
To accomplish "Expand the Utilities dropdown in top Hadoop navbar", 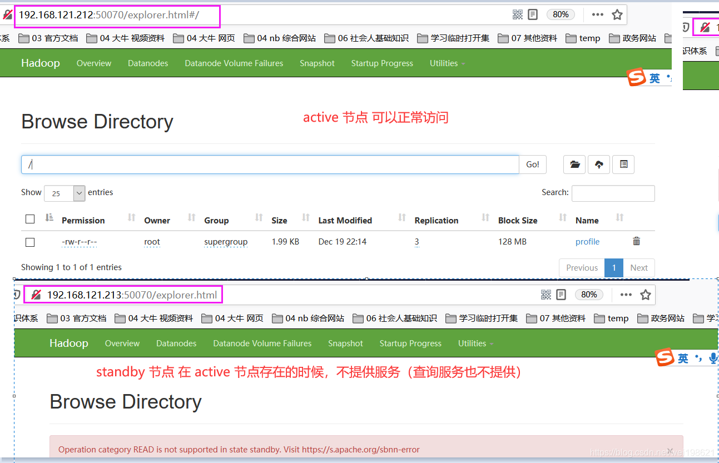I will 447,63.
